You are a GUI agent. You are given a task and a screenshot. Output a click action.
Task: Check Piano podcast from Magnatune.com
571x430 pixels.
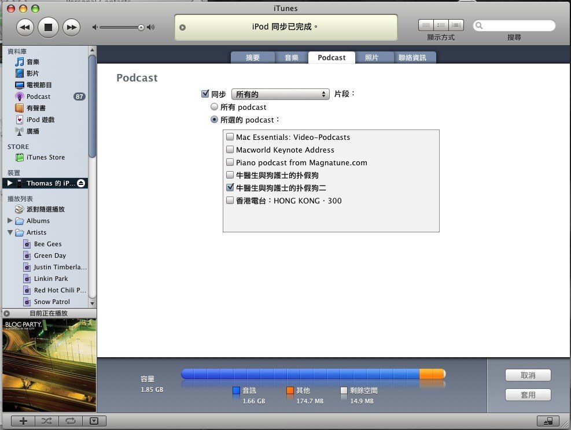[x=230, y=162]
